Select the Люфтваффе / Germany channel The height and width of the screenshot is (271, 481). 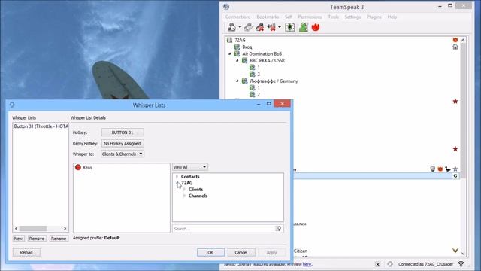coord(274,81)
